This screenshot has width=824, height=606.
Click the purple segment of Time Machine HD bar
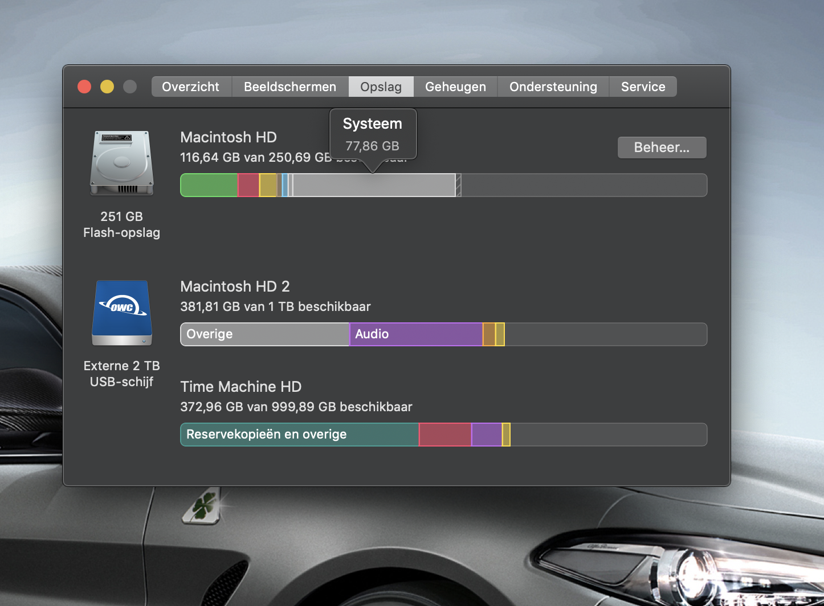(x=487, y=435)
